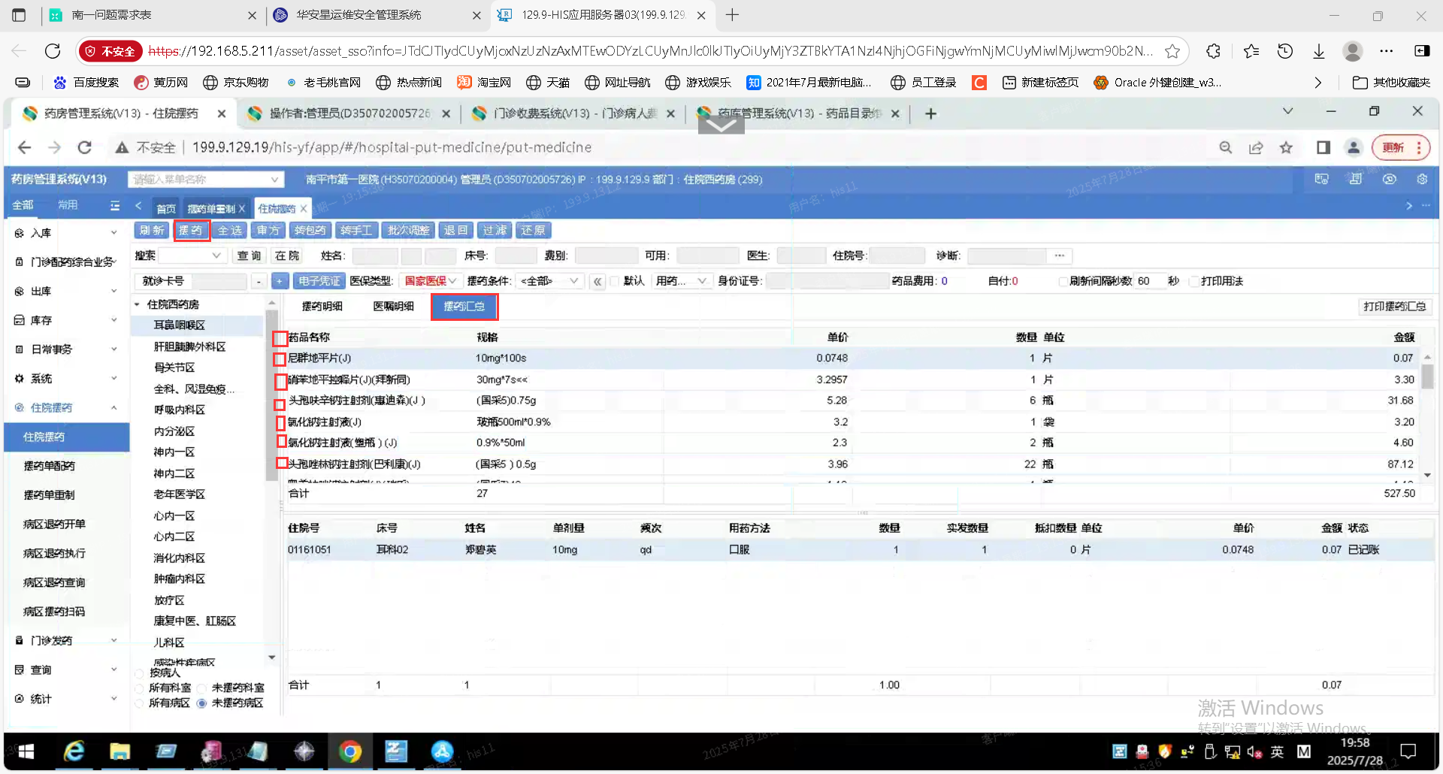Image resolution: width=1443 pixels, height=774 pixels.
Task: Open the inner Chrome profile avatar
Action: [x=1354, y=147]
